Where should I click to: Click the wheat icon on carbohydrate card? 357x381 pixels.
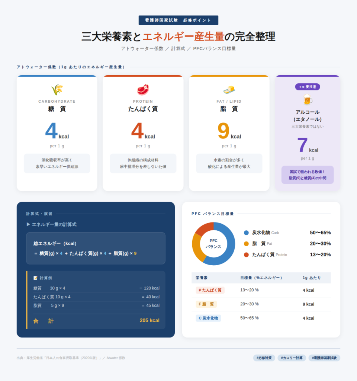(57, 90)
